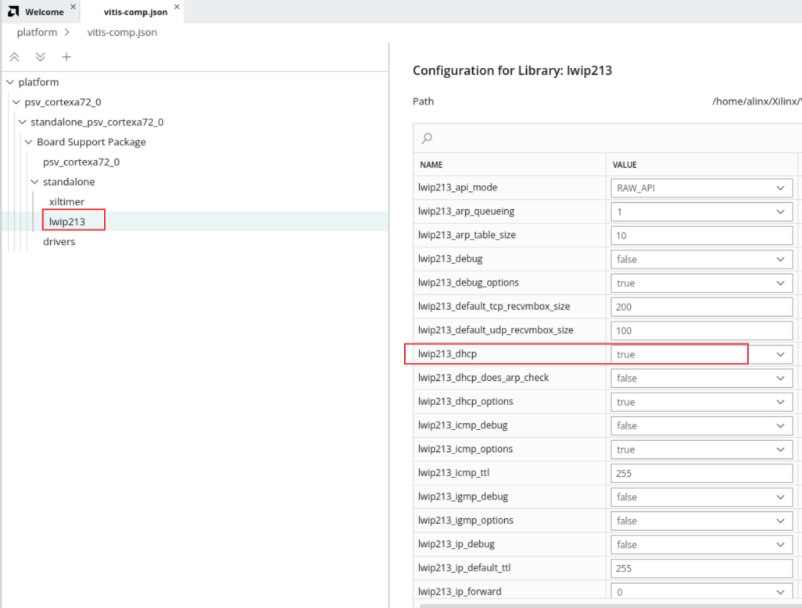Click the expand all double-chevron icon

point(41,57)
